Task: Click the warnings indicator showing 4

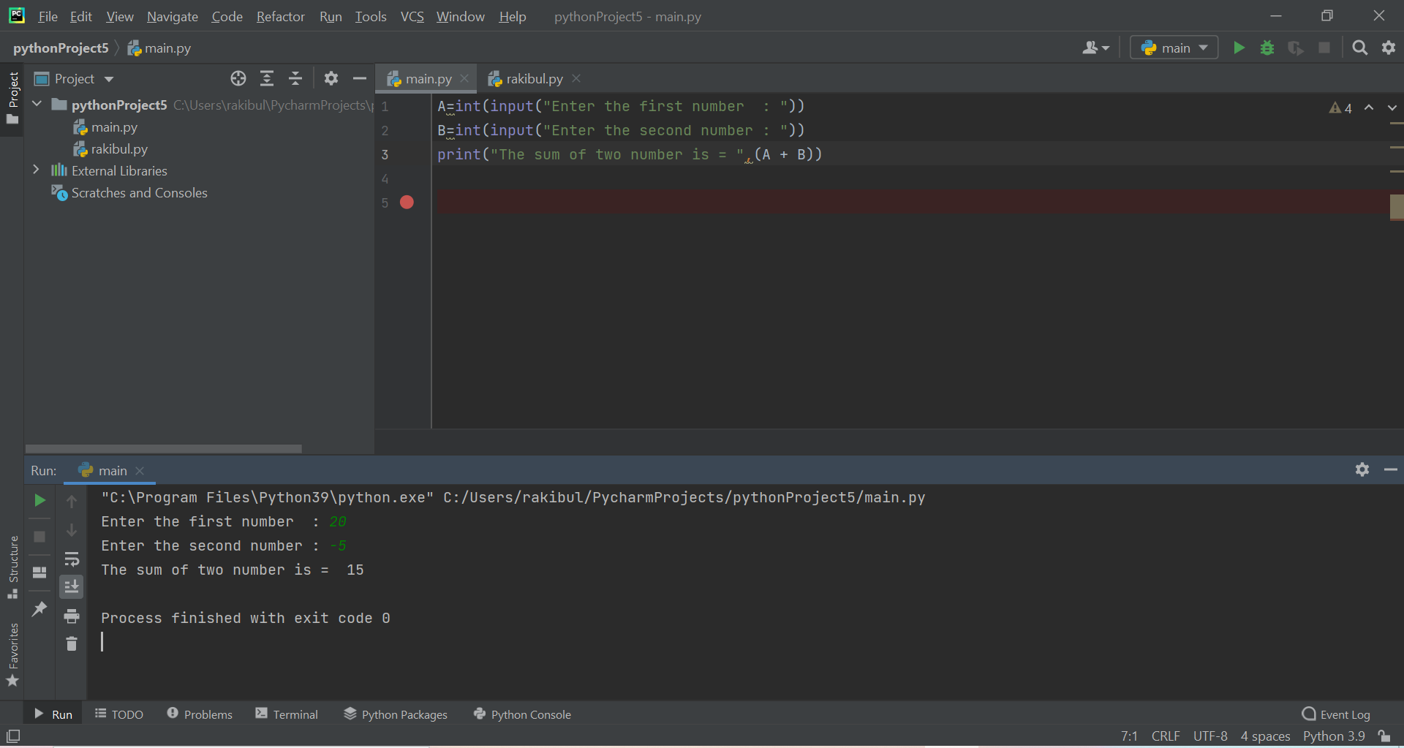Action: [1341, 107]
